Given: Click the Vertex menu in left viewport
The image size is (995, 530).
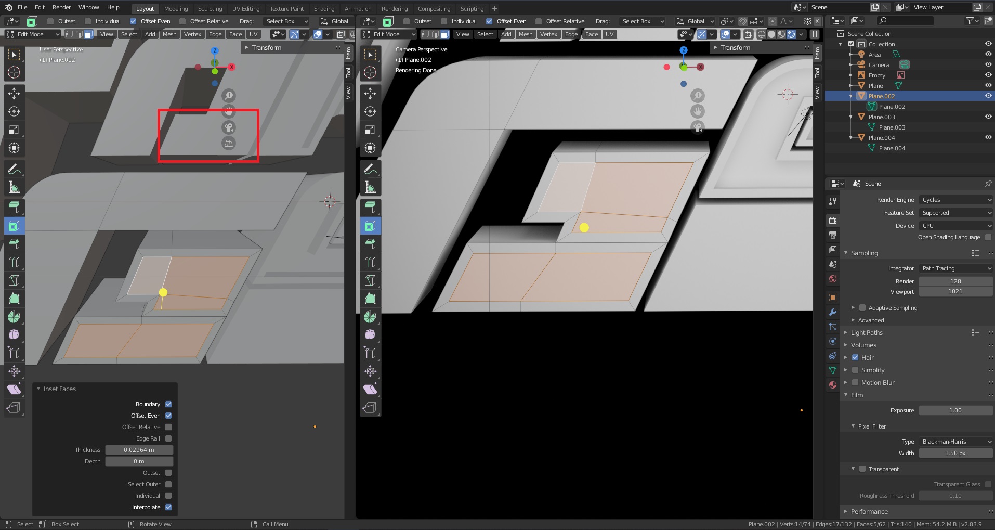Looking at the screenshot, I should pyautogui.click(x=192, y=34).
